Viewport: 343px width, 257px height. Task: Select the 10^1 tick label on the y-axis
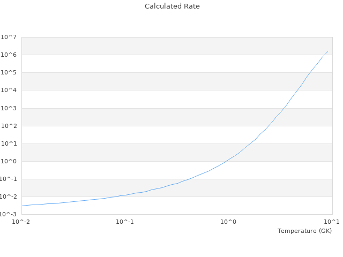tap(9, 143)
